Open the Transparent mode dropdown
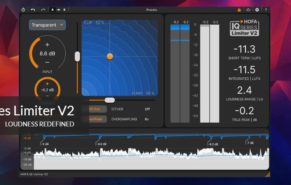291x185 pixels. pos(48,25)
